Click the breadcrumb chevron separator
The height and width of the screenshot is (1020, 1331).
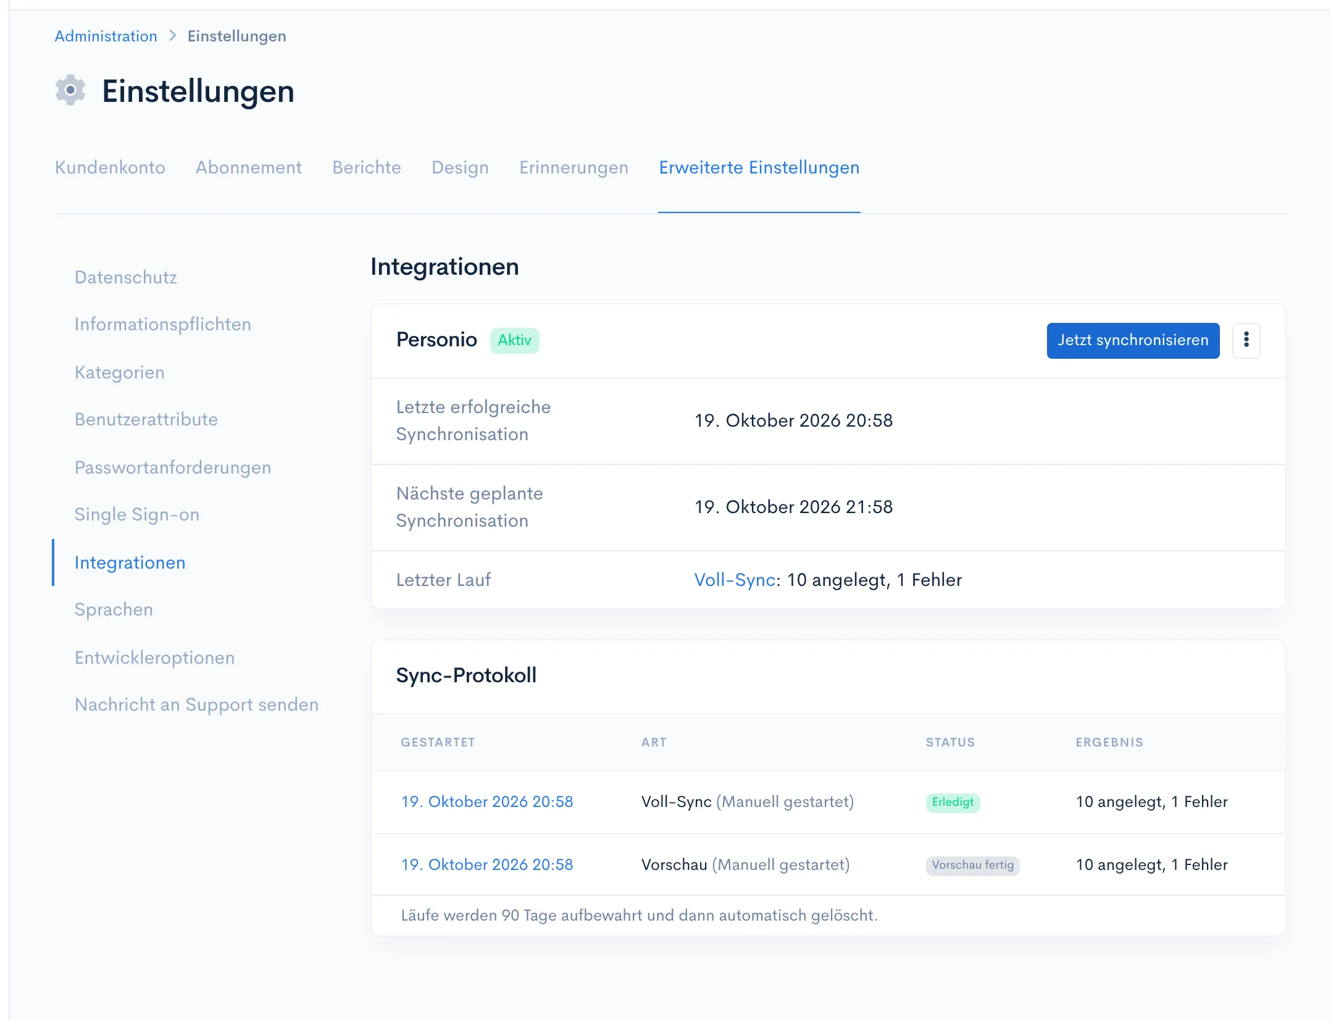coord(173,36)
